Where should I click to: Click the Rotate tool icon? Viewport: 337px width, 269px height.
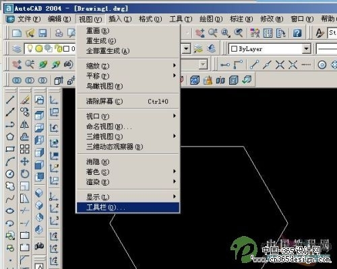coord(25,174)
